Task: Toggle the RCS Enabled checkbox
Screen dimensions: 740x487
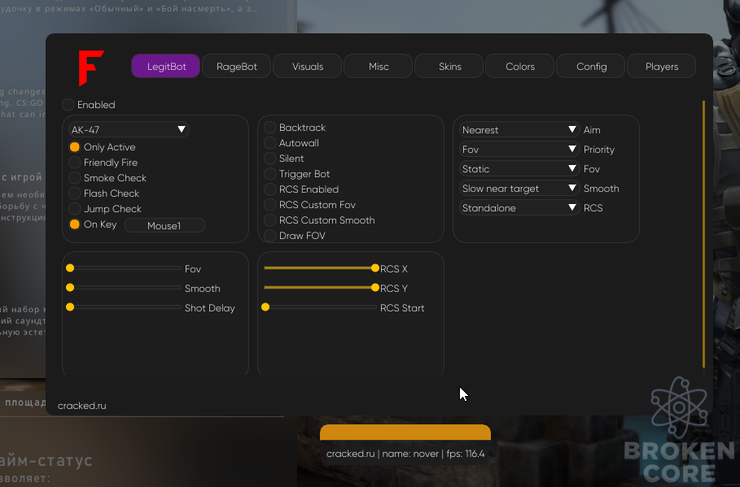Action: pos(270,189)
